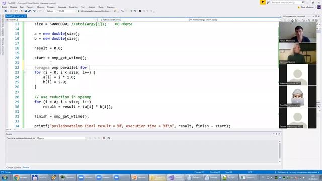Click the Undo arrow in toolbar

coord(34,11)
